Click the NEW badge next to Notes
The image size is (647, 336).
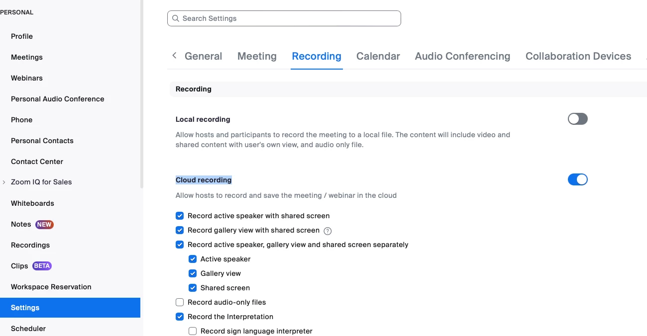[x=44, y=224]
